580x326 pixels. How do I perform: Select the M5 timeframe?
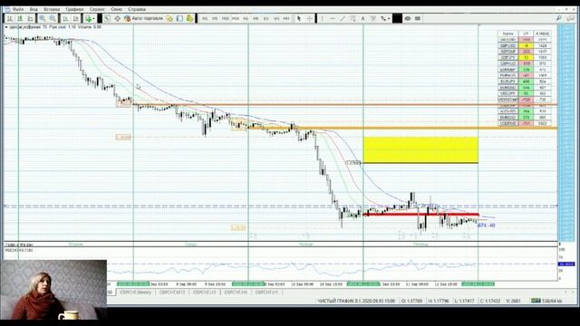coord(215,18)
